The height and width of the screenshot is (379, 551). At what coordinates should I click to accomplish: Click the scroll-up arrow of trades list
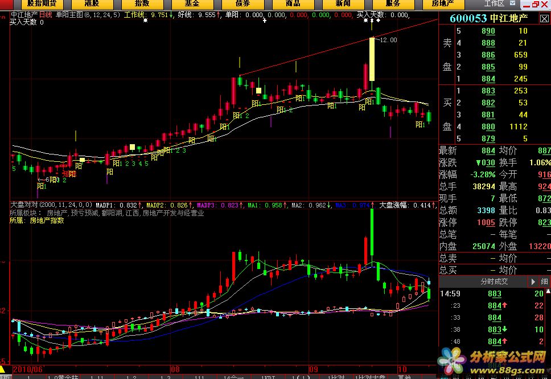(x=548, y=291)
